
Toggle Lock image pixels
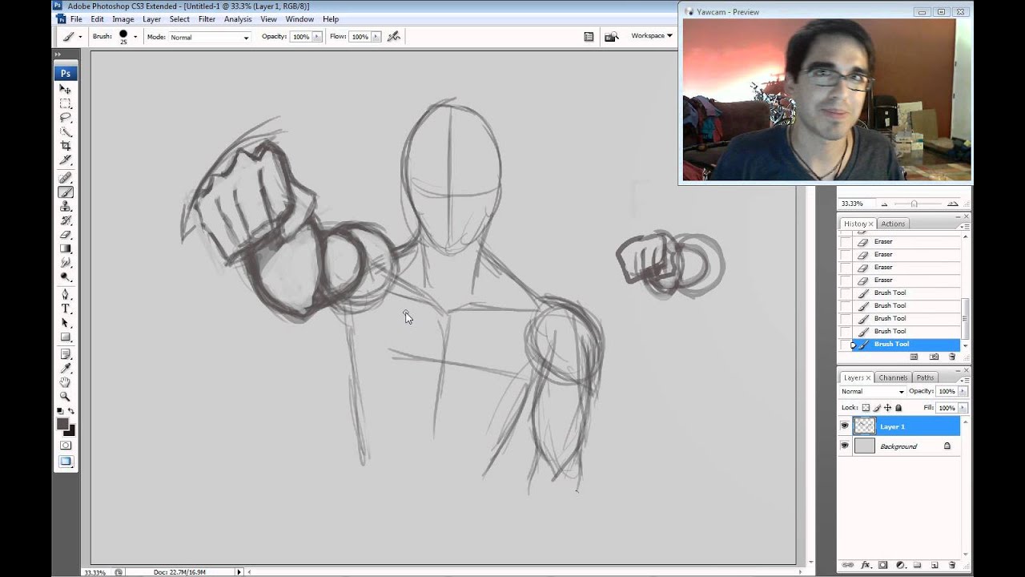[877, 408]
